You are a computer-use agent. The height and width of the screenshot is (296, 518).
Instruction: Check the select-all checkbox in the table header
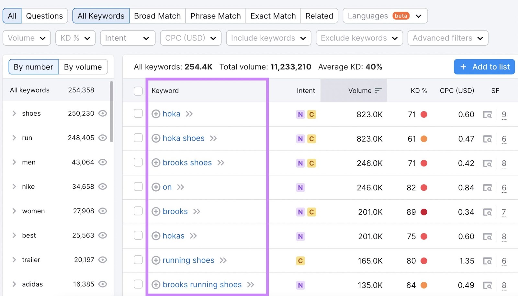pos(138,91)
